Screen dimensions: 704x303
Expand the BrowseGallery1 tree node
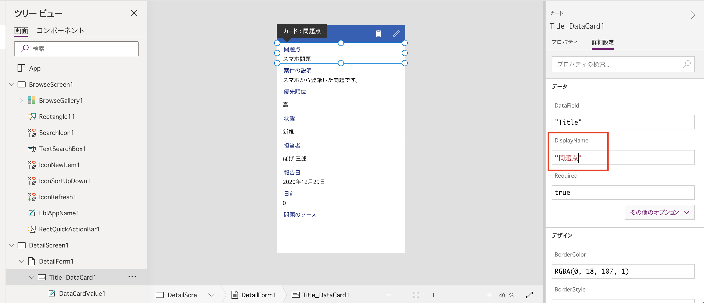pyautogui.click(x=22, y=100)
